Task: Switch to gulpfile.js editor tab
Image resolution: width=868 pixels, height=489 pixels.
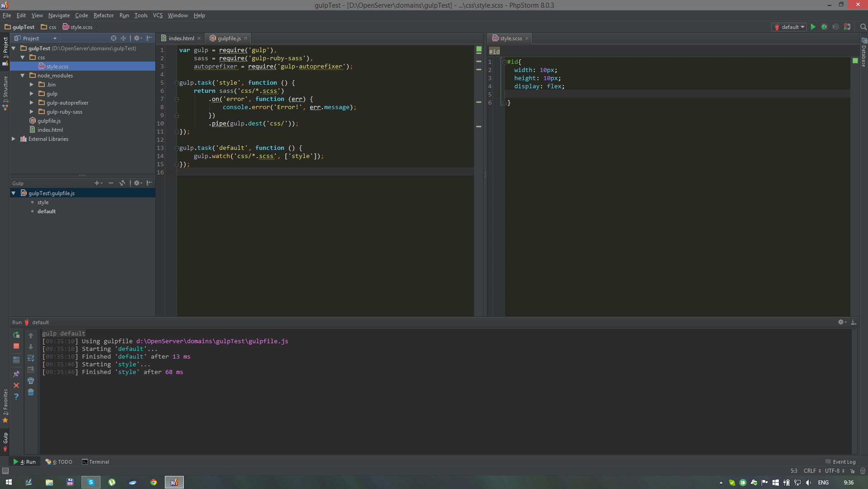Action: (x=229, y=38)
